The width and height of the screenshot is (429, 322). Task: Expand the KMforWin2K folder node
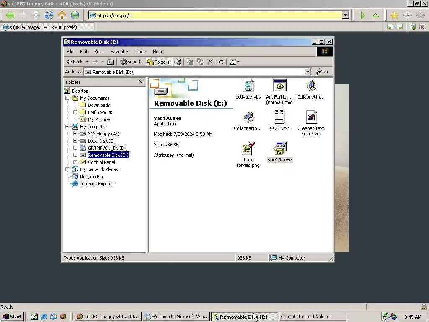tap(75, 112)
